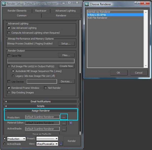The width and height of the screenshot is (152, 150).
Task: Click the Material Editor renderer browse (...) button
Action: tap(64, 123)
